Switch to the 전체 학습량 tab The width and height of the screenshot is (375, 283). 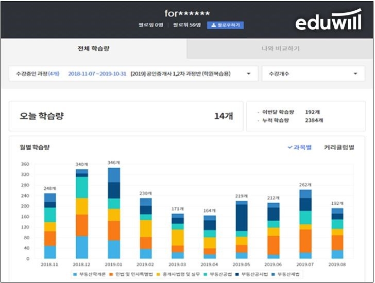point(93,49)
